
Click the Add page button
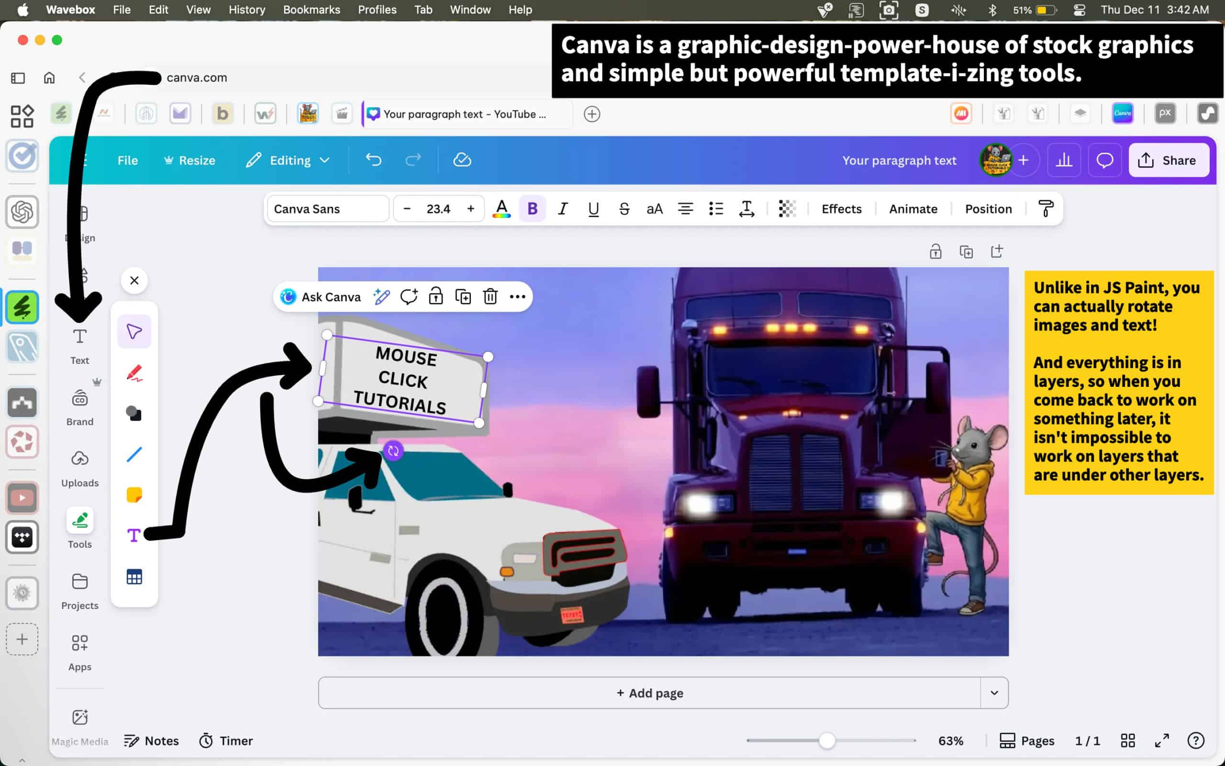coord(649,693)
